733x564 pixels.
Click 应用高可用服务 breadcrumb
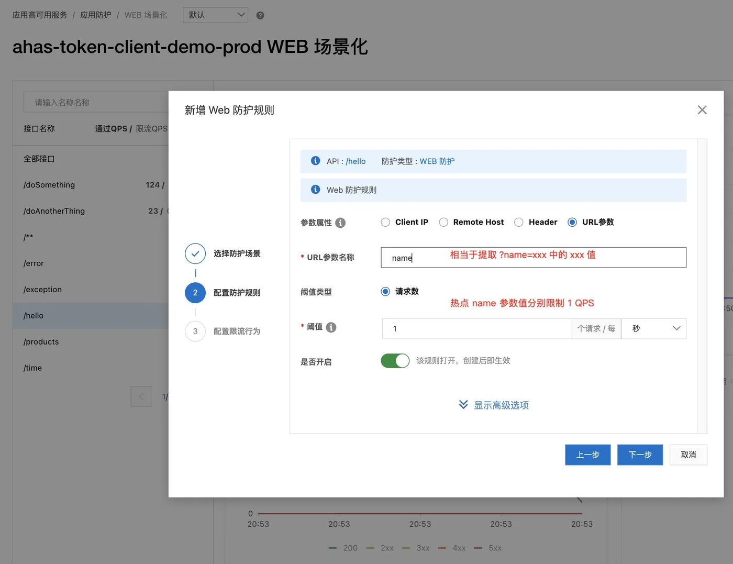(40, 15)
